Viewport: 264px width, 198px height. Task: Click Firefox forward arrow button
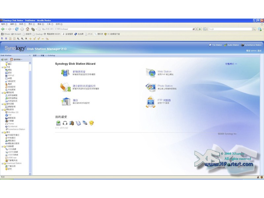[10, 29]
